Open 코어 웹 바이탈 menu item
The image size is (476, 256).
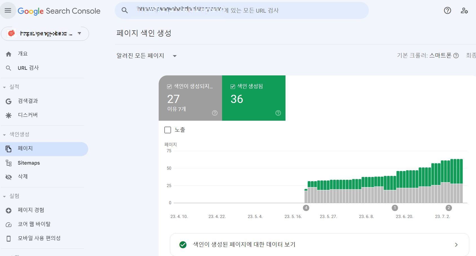point(44,224)
